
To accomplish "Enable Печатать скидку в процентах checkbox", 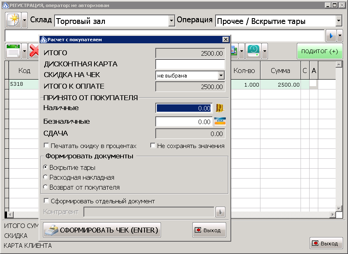I will [x=46, y=146].
